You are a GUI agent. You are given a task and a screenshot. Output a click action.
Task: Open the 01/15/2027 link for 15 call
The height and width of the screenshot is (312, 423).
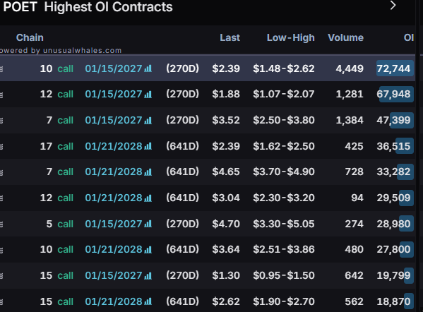(113, 275)
